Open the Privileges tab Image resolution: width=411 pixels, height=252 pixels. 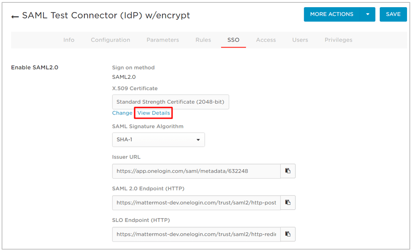(x=338, y=40)
